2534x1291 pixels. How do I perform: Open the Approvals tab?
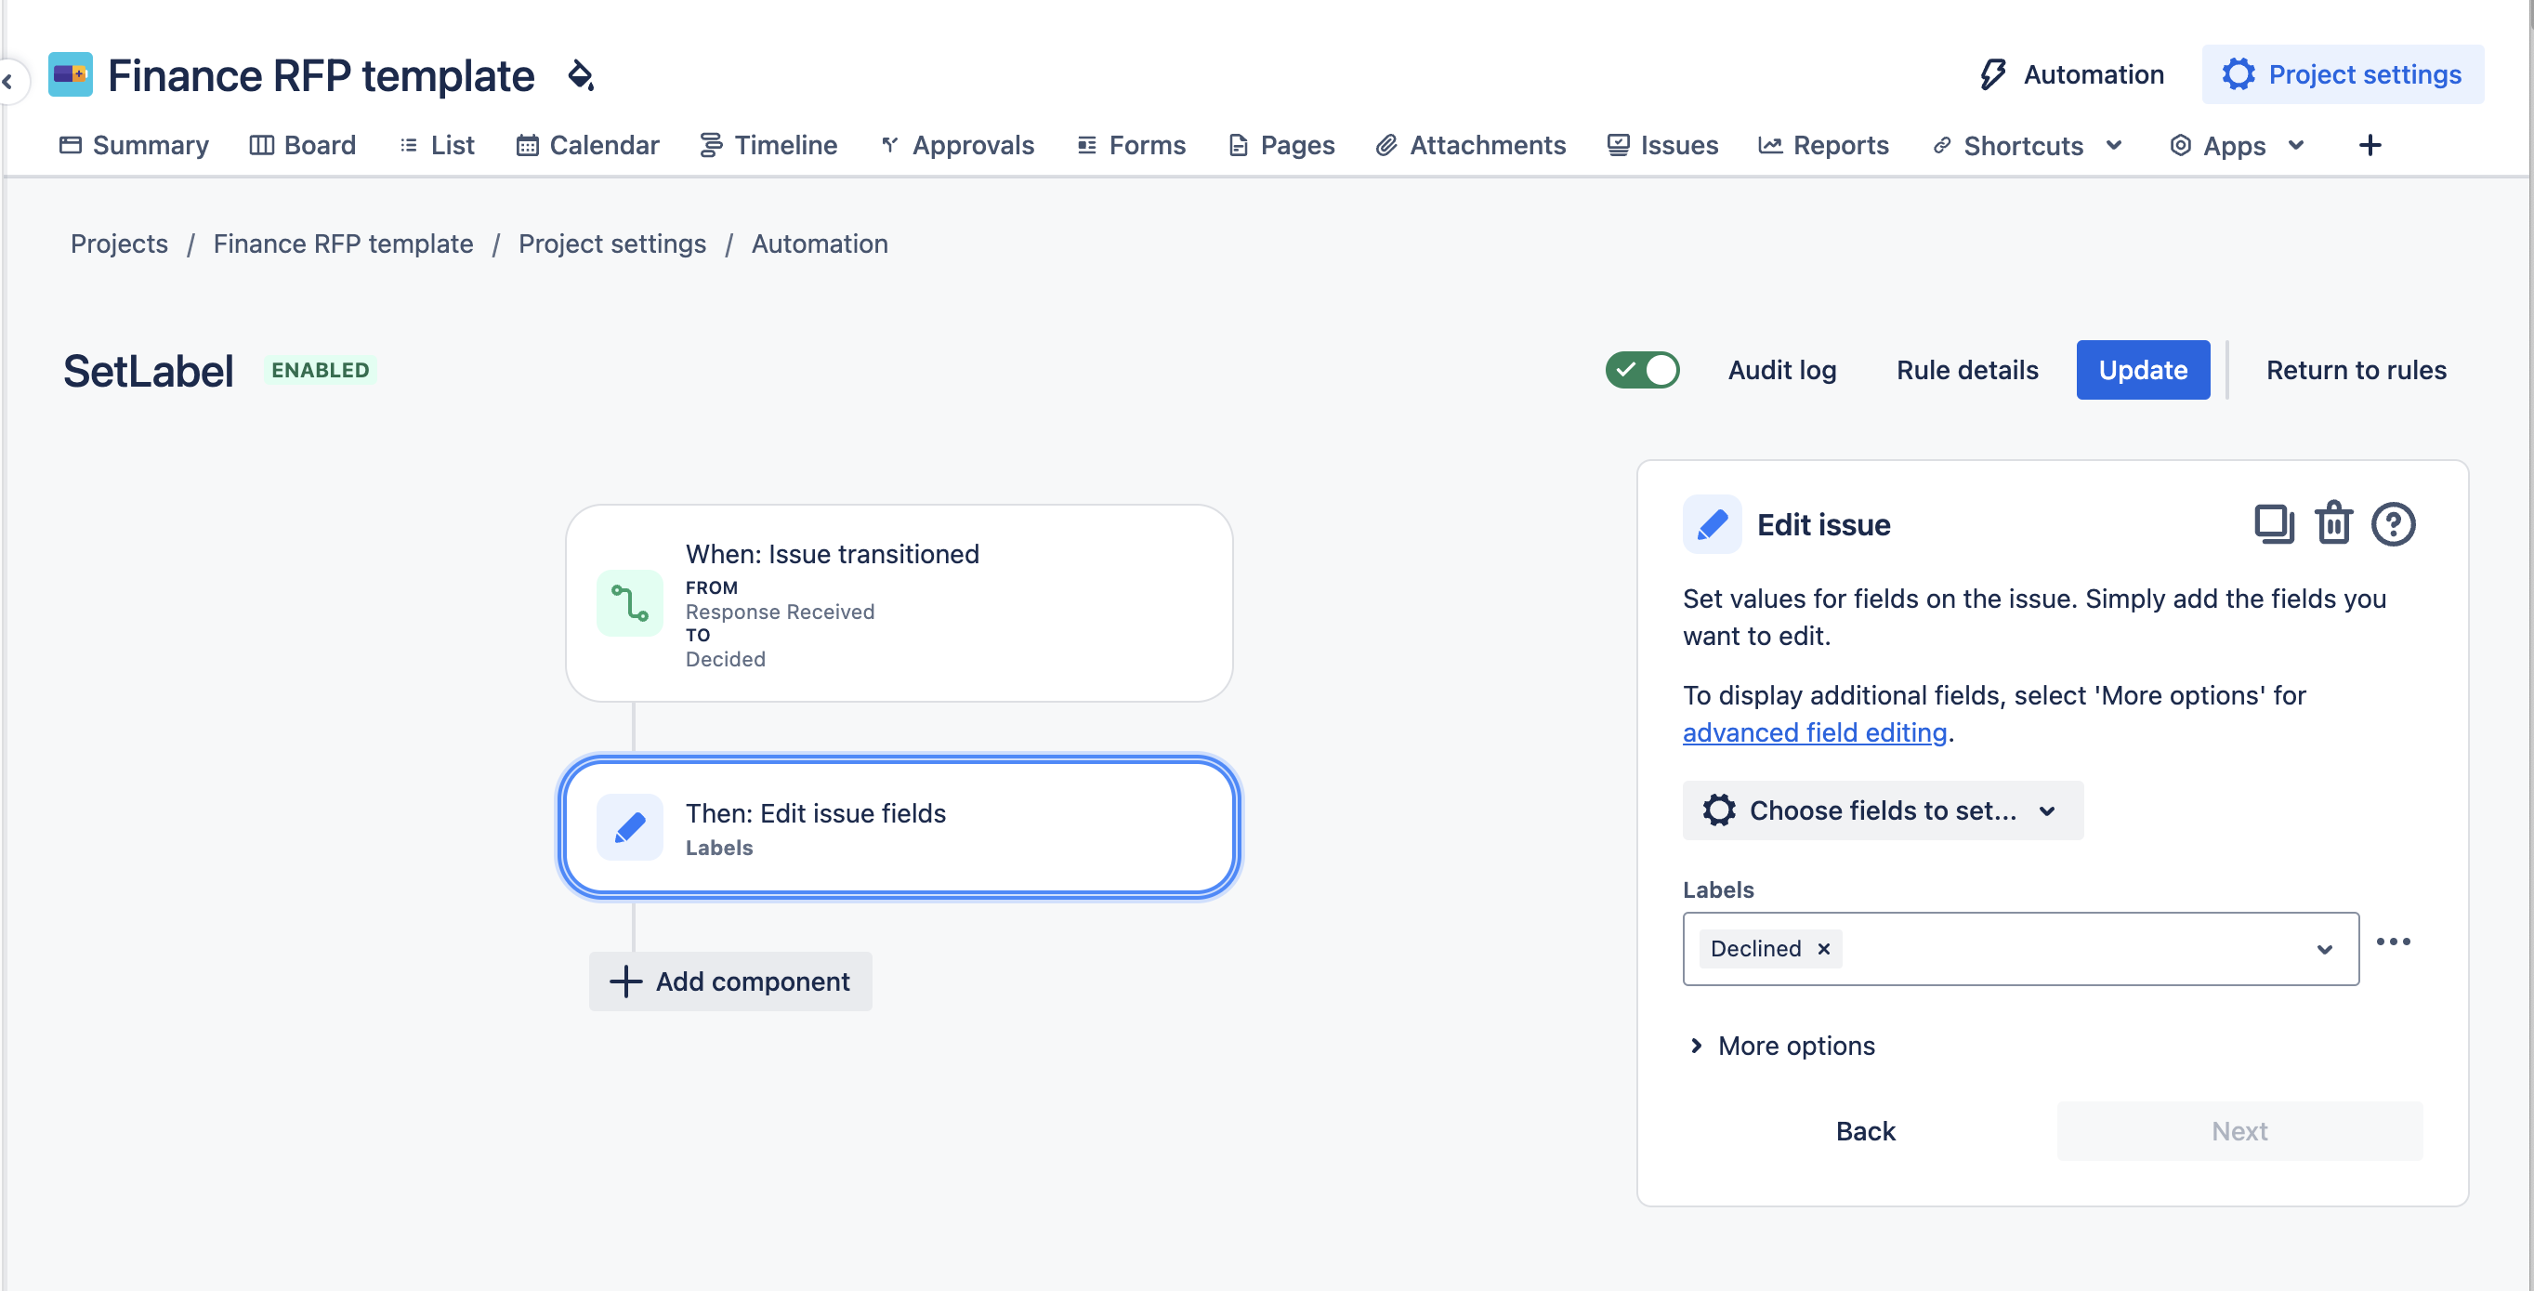(957, 146)
